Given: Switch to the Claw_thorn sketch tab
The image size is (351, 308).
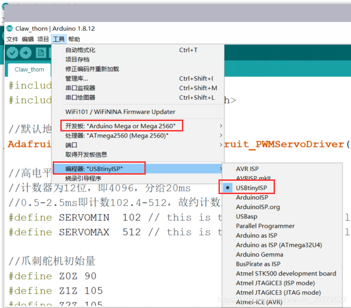Looking at the screenshot, I should 29,70.
